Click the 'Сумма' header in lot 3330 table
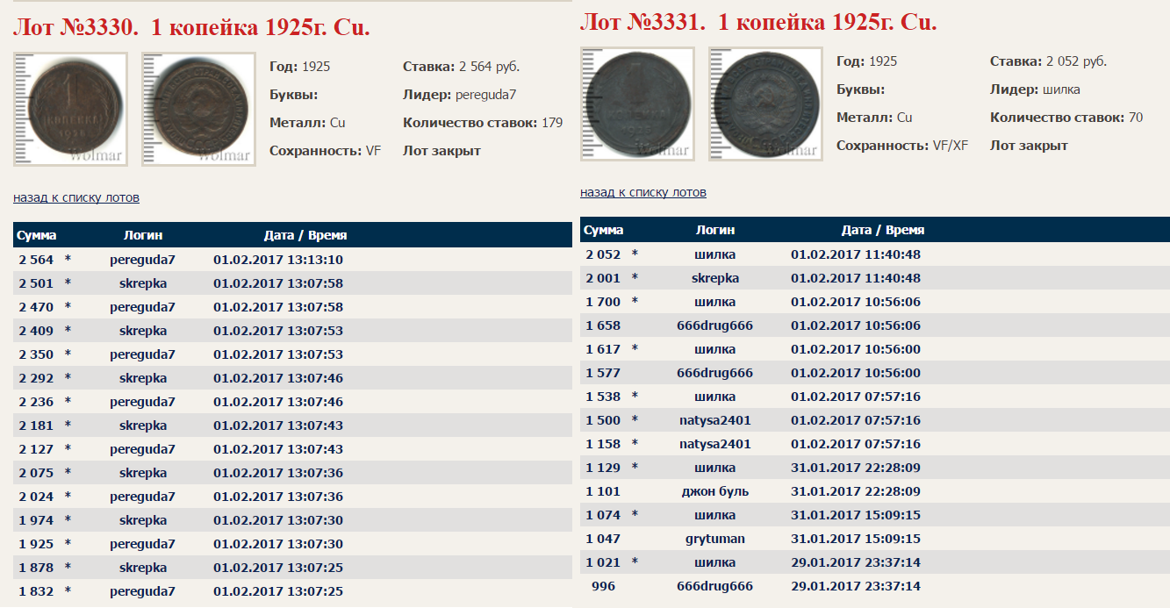This screenshot has width=1170, height=608. tap(37, 235)
